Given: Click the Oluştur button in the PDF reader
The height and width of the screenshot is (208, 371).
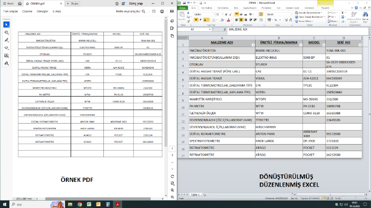Looking at the screenshot, I should [73, 4].
